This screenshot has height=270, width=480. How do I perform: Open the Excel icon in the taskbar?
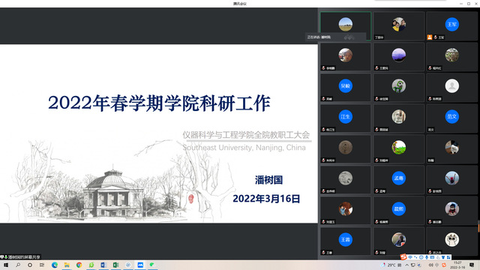click(x=115, y=265)
